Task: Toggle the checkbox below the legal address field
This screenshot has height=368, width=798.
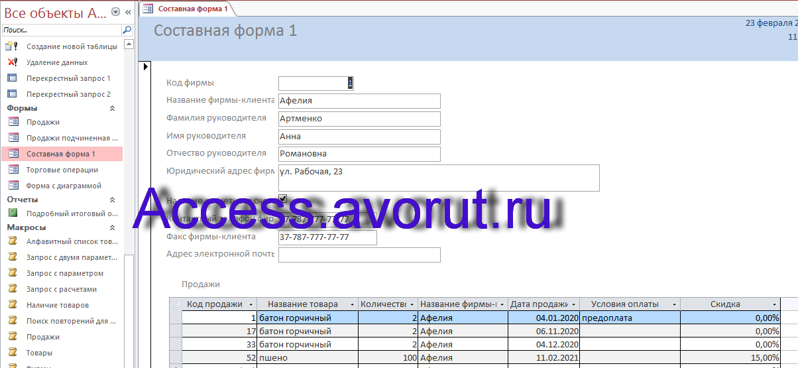Action: tap(283, 198)
